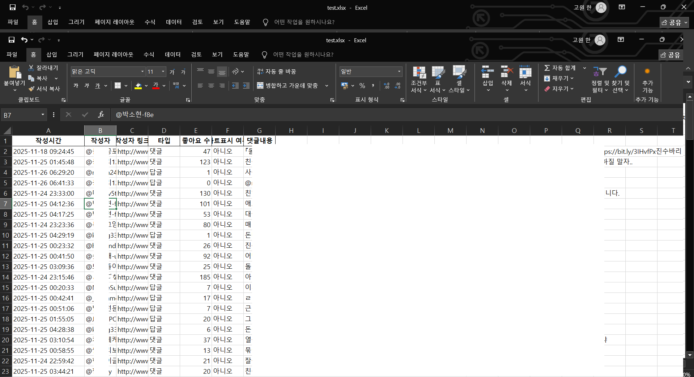The width and height of the screenshot is (694, 377).
Task: Open the 파일 menu
Action: coord(12,54)
